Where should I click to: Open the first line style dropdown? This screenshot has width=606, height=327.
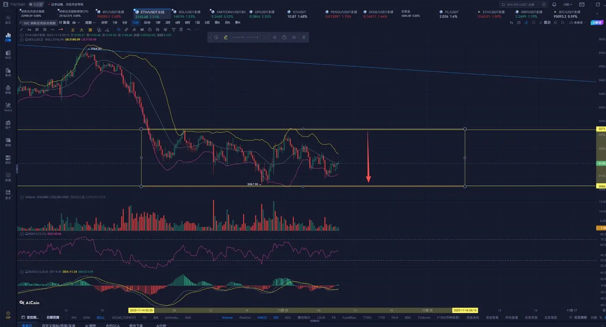[238, 37]
